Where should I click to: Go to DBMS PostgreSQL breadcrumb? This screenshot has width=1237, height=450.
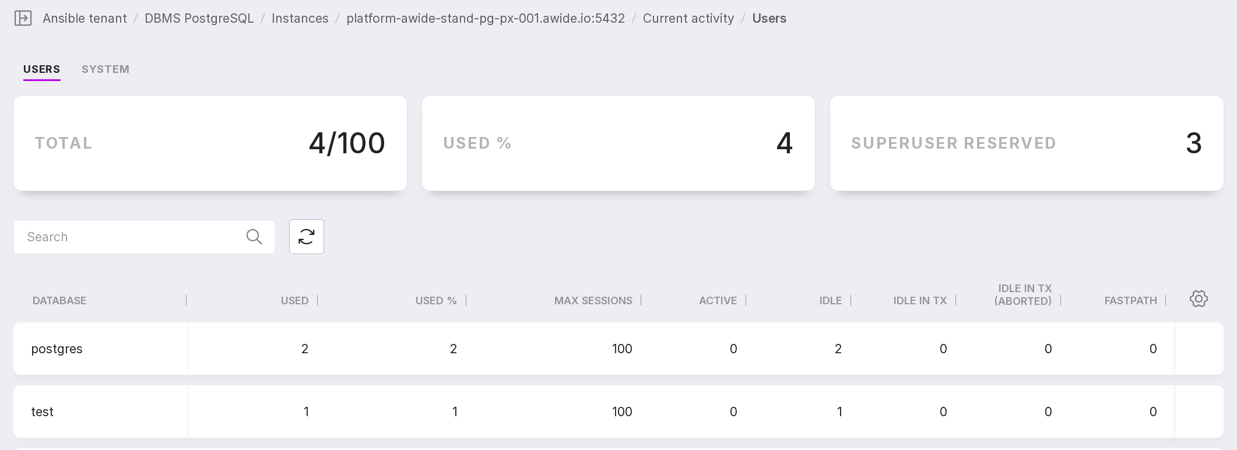pyautogui.click(x=199, y=19)
